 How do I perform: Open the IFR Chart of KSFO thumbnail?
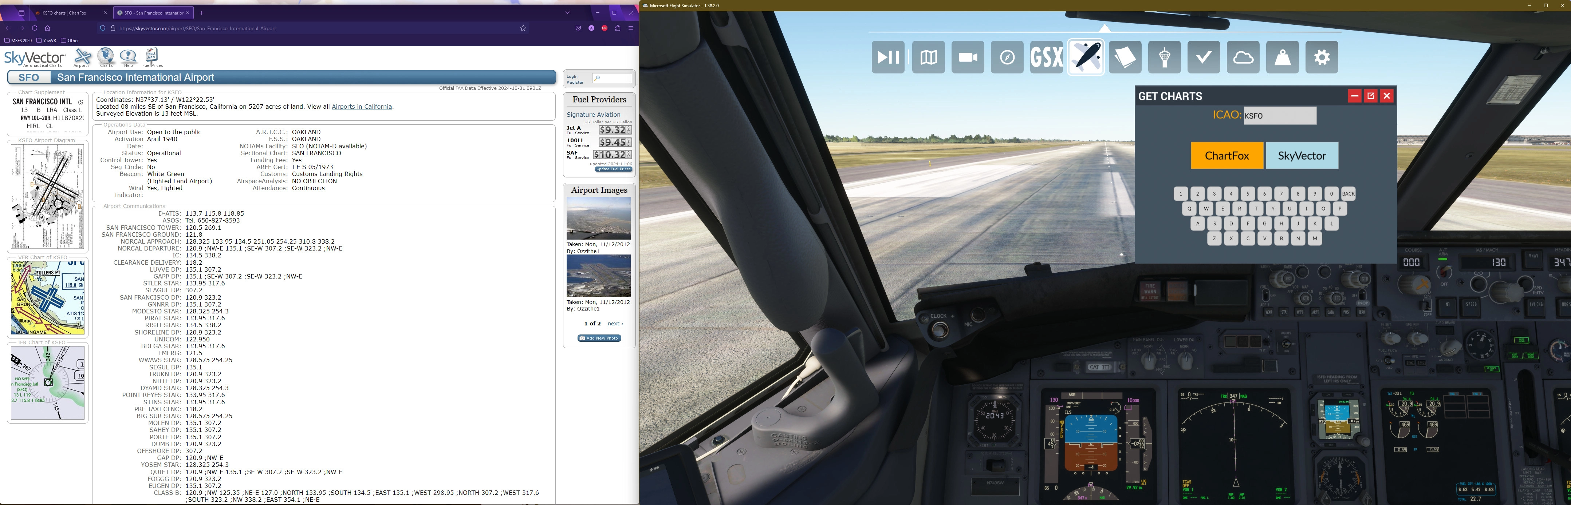coord(48,382)
